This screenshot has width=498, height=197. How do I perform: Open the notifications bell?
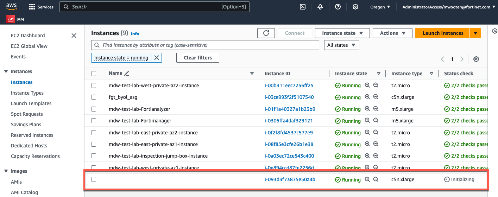(320, 7)
